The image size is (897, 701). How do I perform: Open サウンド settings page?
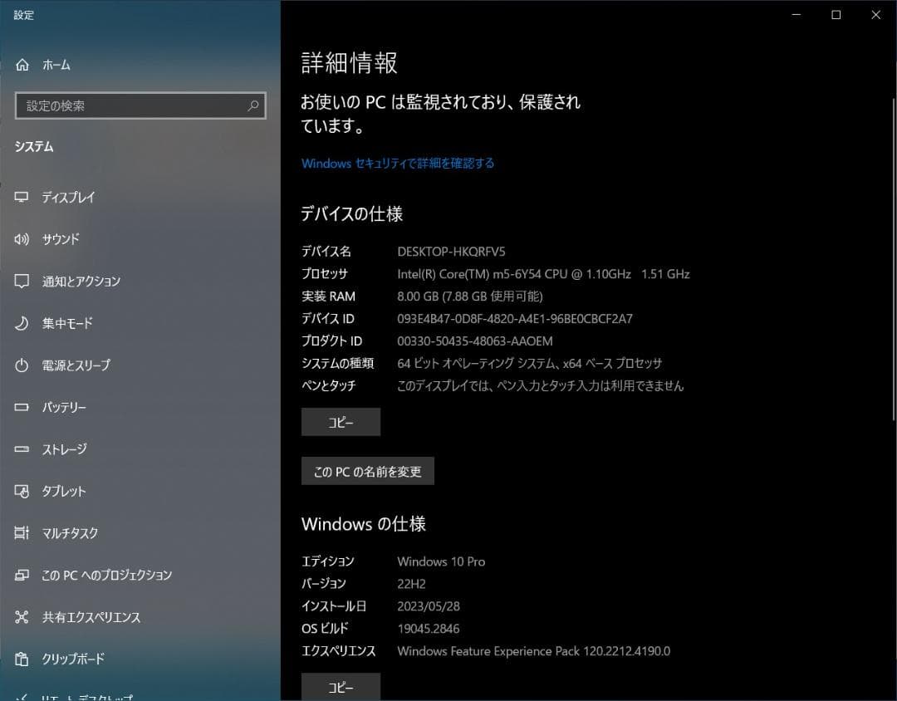(61, 239)
